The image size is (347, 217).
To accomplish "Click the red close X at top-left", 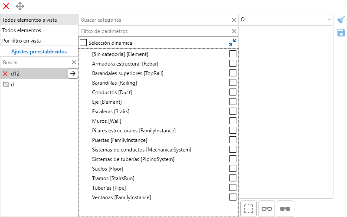I will pos(6,6).
